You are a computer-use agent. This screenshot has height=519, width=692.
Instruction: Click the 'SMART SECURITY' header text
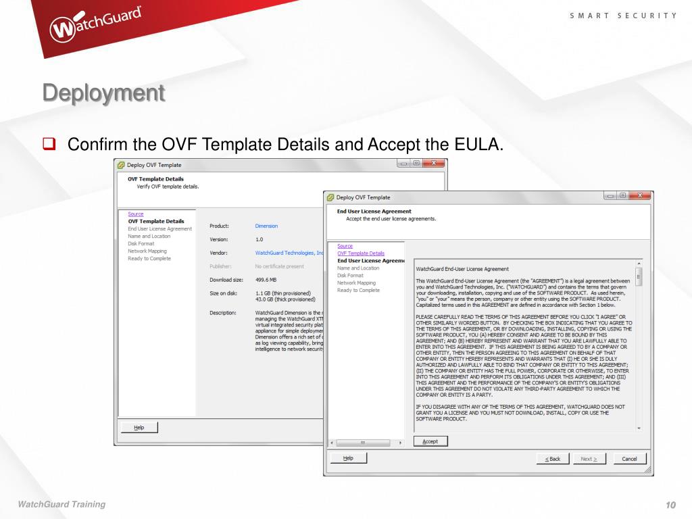(x=622, y=16)
